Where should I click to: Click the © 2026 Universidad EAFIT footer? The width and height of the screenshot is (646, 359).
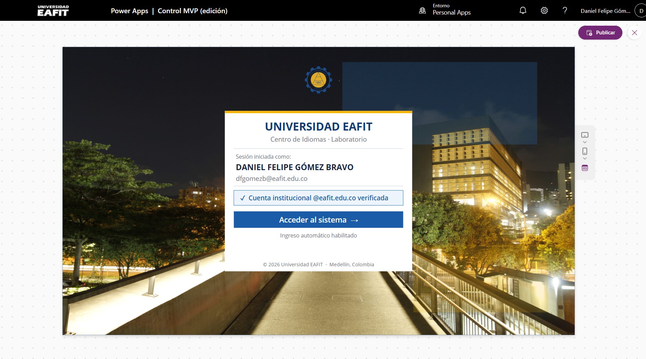[318, 265]
